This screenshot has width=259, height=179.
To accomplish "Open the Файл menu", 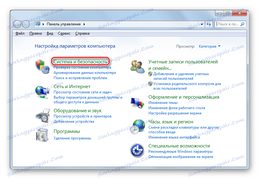I will click(20, 33).
